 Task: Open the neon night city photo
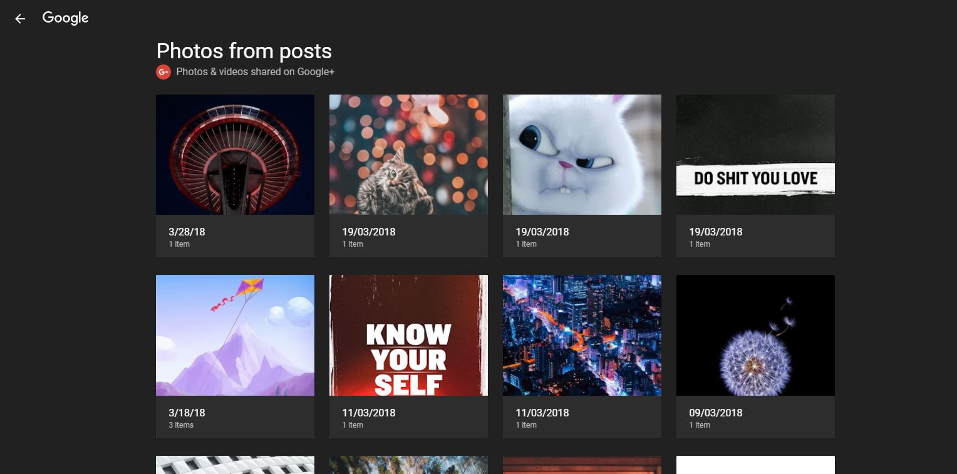coord(582,335)
